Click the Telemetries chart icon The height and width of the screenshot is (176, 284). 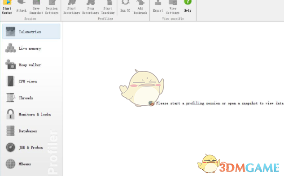tap(10, 31)
